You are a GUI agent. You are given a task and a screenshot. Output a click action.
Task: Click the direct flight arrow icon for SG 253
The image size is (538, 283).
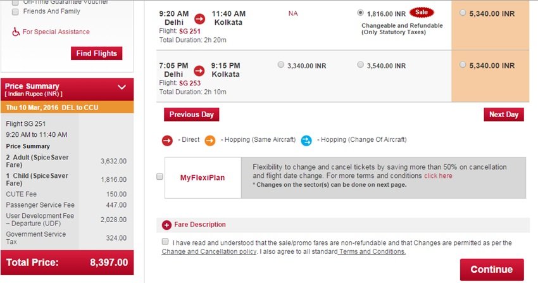(199, 70)
